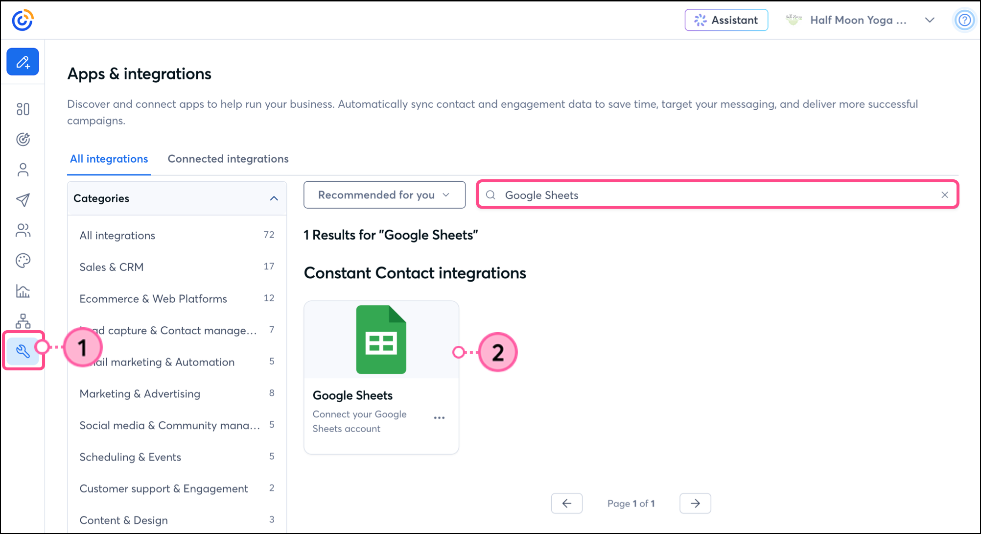Viewport: 981px width, 534px height.
Task: Click the 'Constant Contact integrations' heading
Action: (415, 273)
